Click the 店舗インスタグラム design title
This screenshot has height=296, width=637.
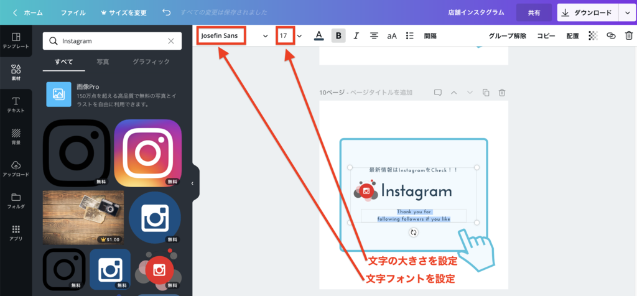tap(476, 12)
